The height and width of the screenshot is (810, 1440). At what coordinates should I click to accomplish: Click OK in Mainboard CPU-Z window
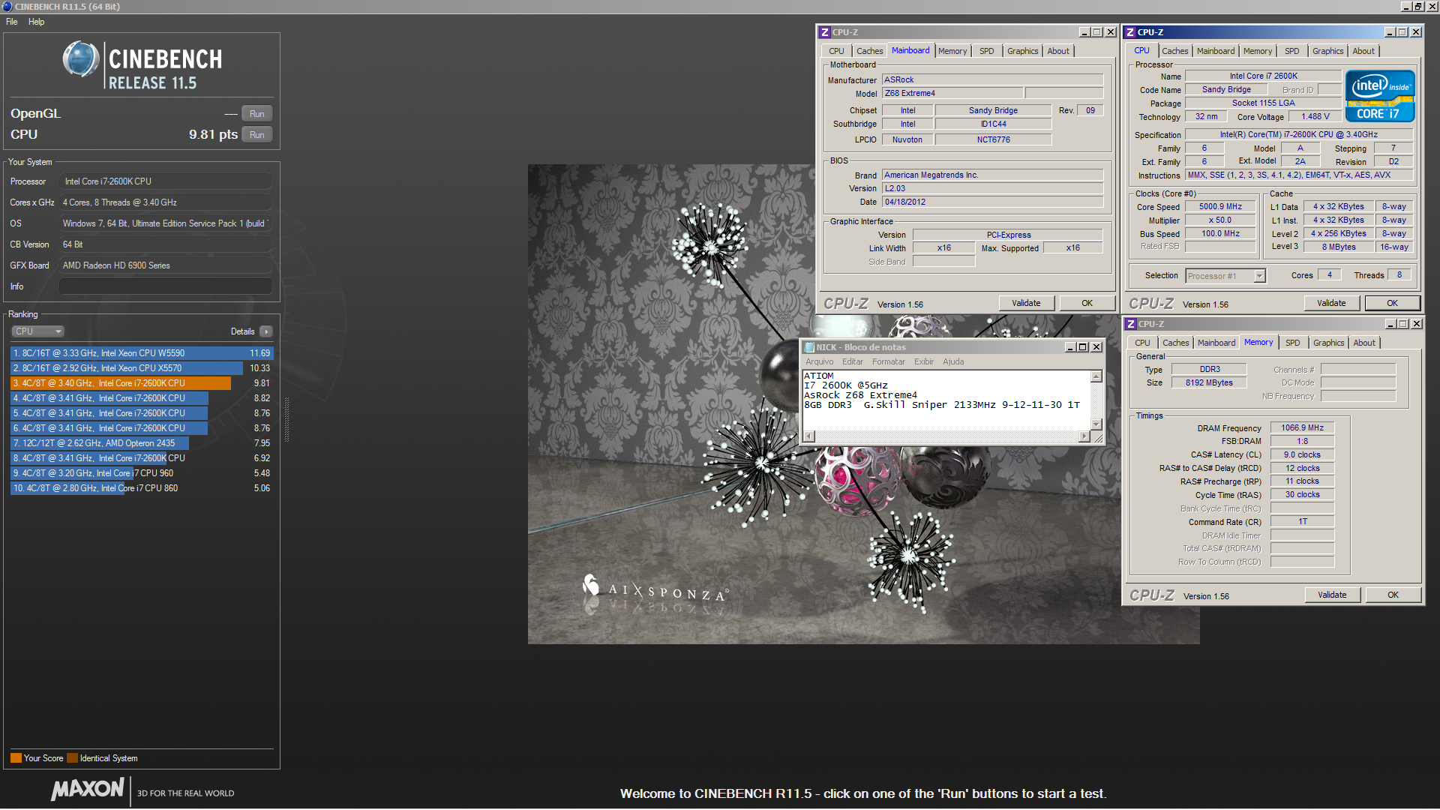pyautogui.click(x=1087, y=303)
